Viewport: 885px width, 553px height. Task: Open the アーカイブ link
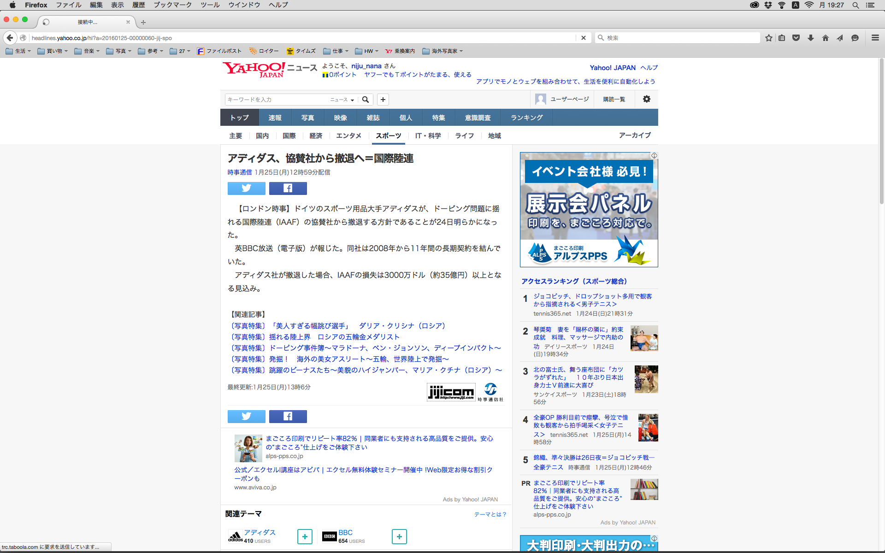pyautogui.click(x=635, y=135)
